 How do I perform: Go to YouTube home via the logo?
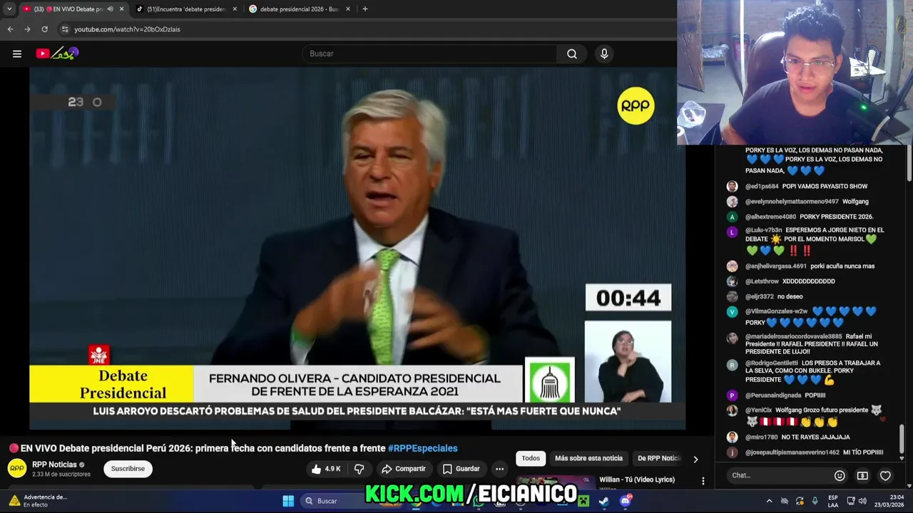click(57, 53)
